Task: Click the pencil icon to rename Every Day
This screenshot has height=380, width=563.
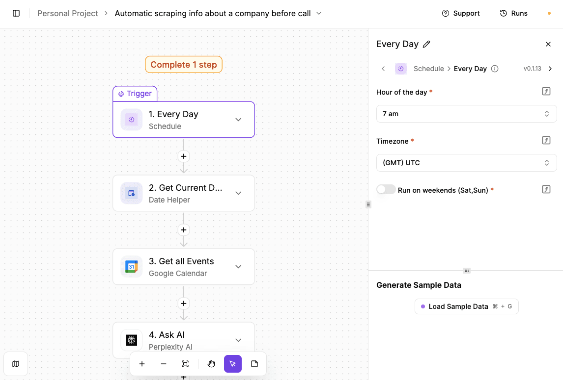Action: click(x=427, y=44)
